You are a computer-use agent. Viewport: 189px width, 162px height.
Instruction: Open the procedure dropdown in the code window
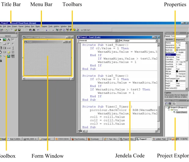tap(156, 41)
